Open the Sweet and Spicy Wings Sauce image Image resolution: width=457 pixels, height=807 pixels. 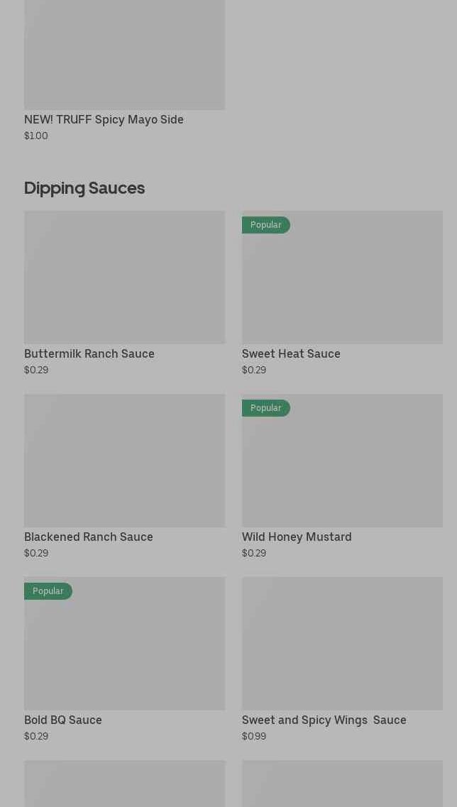[342, 643]
